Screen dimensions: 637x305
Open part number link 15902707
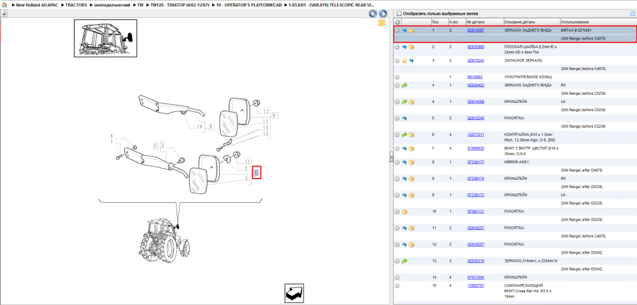(475, 286)
